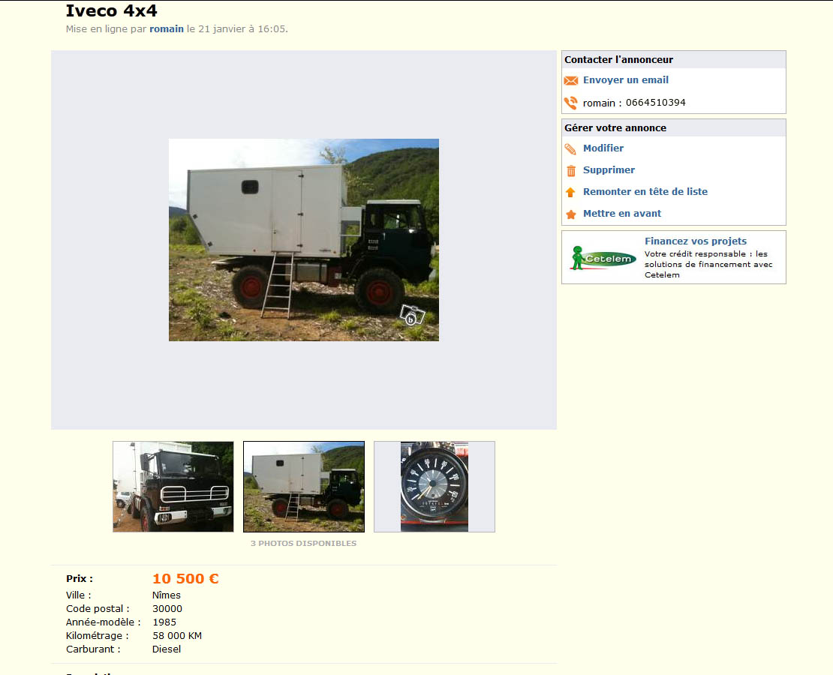Show the side view truck thumbnail
Viewport: 833px width, 675px height.
point(304,487)
